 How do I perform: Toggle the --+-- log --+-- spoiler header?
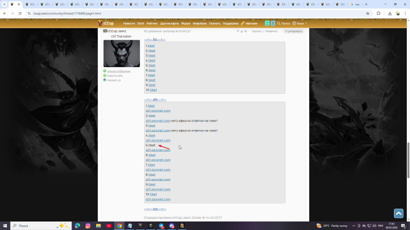[x=155, y=209]
